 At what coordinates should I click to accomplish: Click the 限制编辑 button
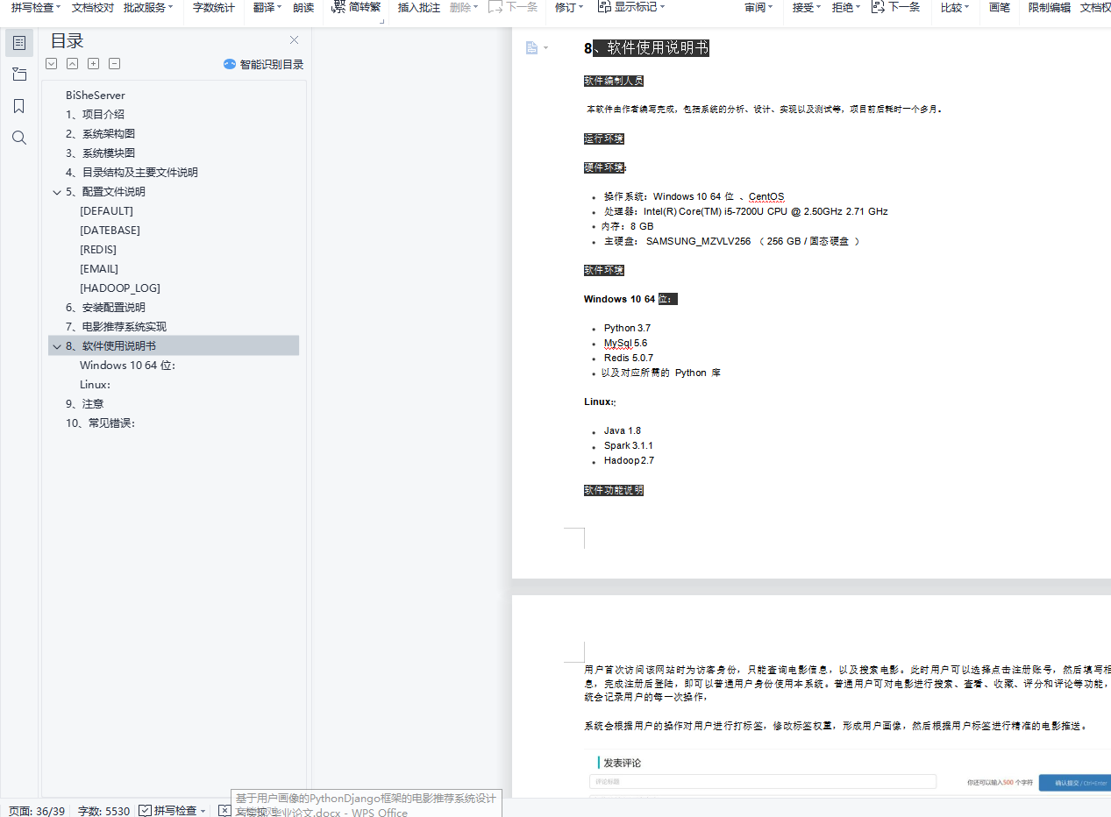coord(1050,7)
